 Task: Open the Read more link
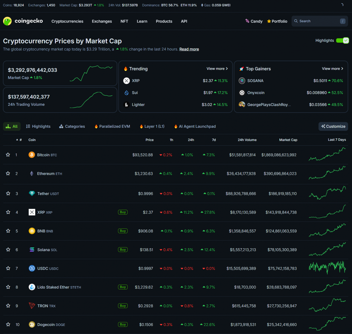189,49
